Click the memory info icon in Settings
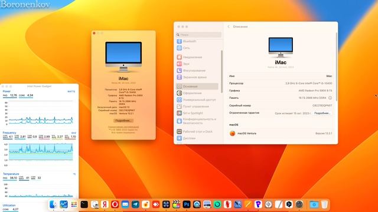This screenshot has height=212, width=378. [x=330, y=98]
